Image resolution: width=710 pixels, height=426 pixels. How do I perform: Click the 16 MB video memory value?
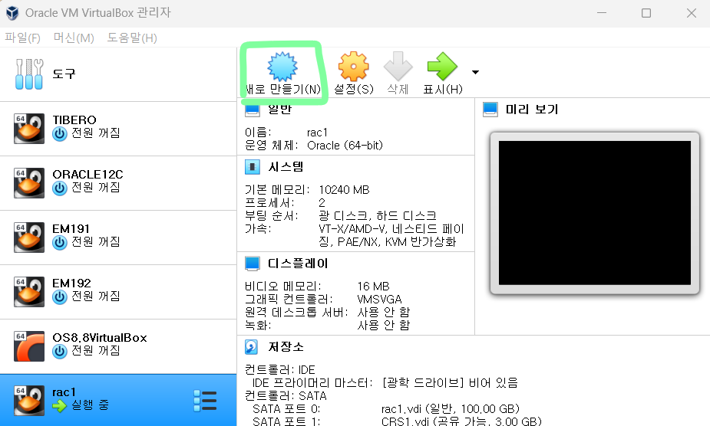(x=373, y=287)
